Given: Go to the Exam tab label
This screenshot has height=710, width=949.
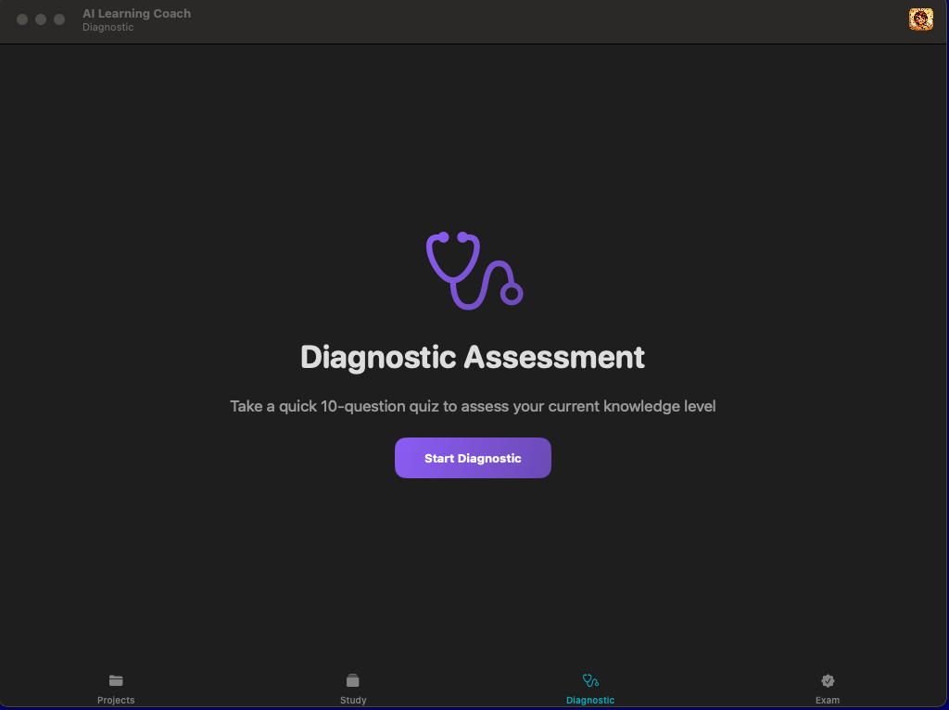Looking at the screenshot, I should (828, 701).
